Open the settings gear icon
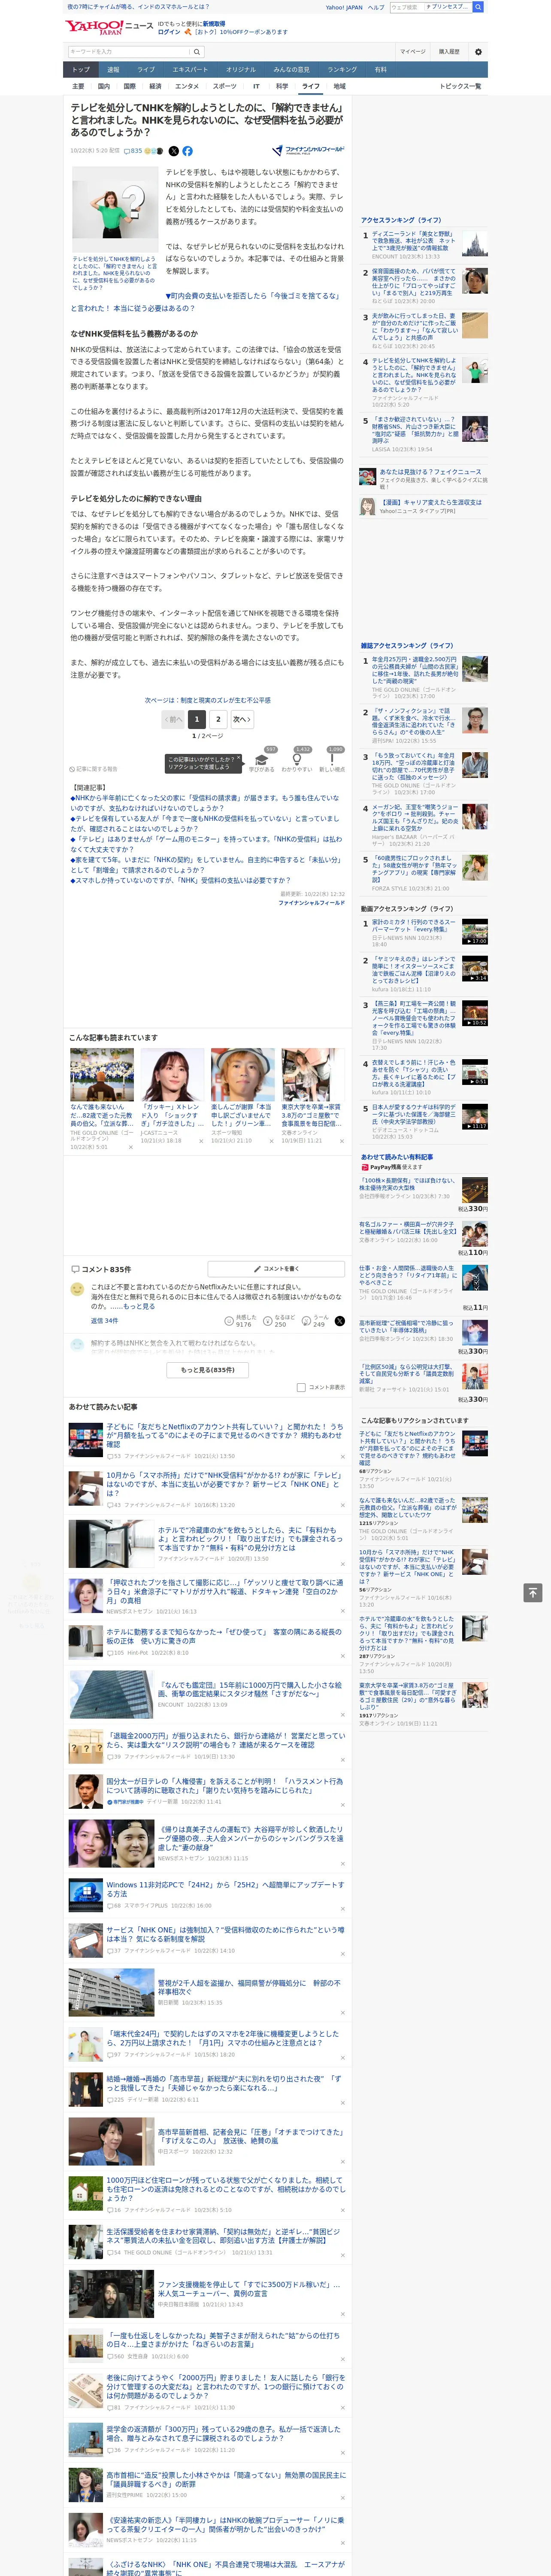 (x=478, y=52)
